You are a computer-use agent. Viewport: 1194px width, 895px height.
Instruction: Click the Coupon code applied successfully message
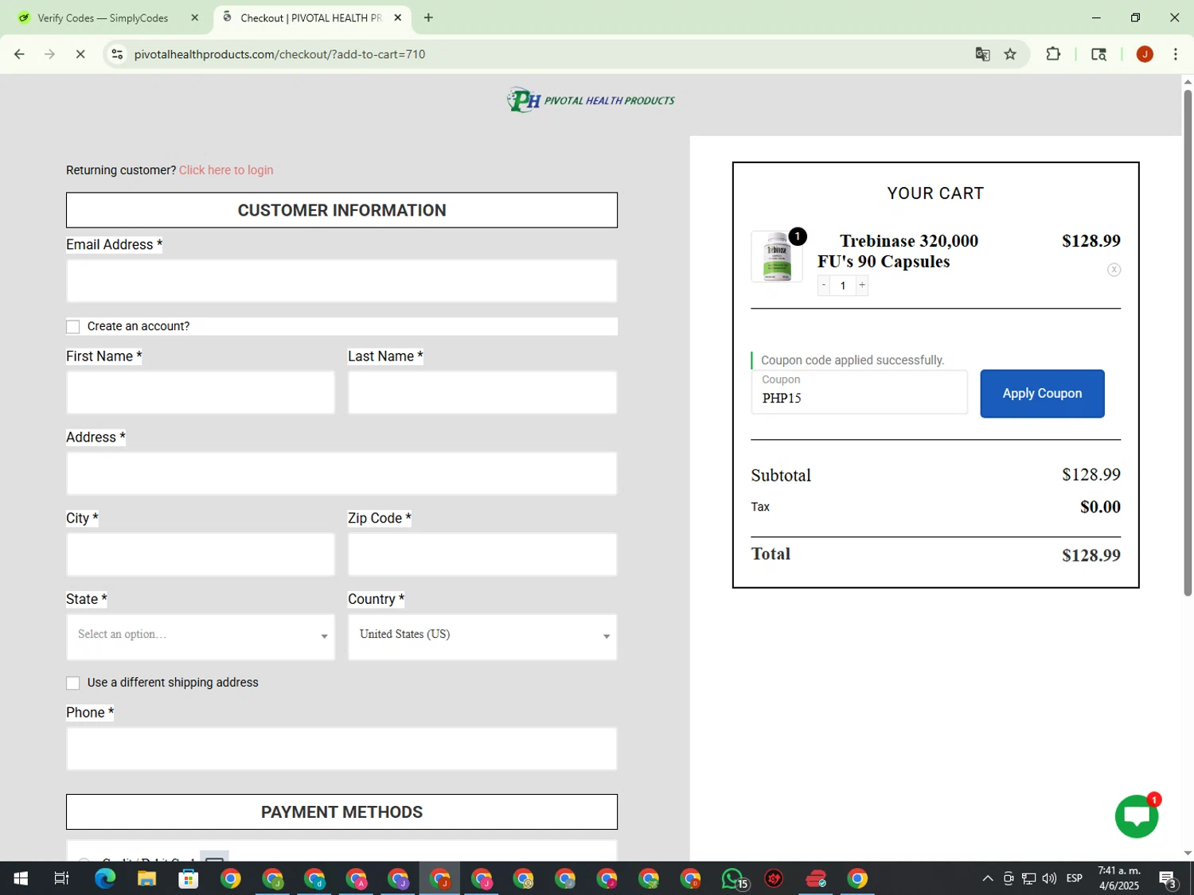[853, 360]
